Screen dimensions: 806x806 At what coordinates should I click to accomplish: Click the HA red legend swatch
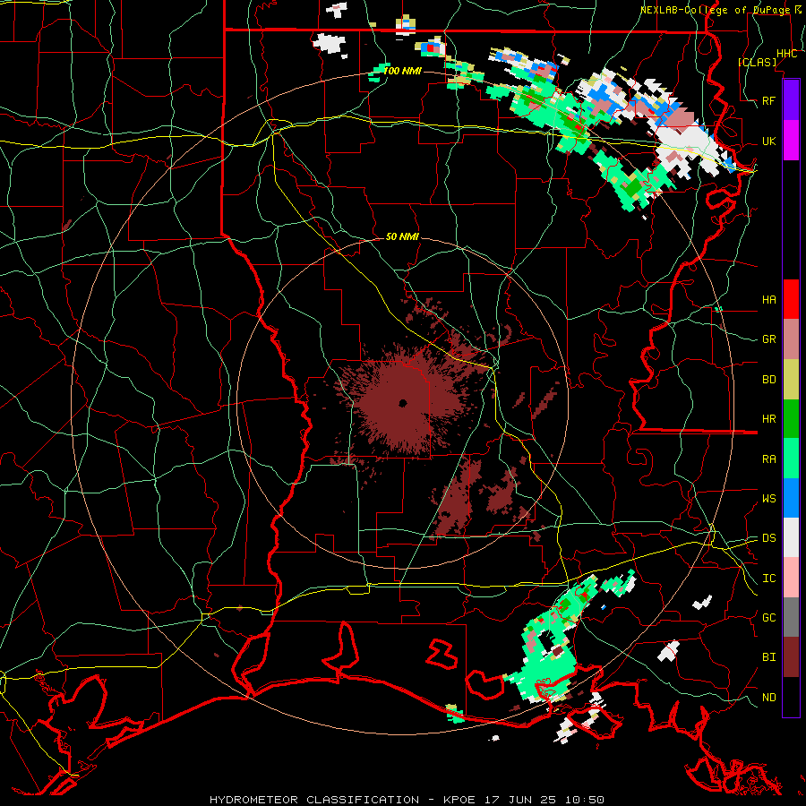pos(791,299)
